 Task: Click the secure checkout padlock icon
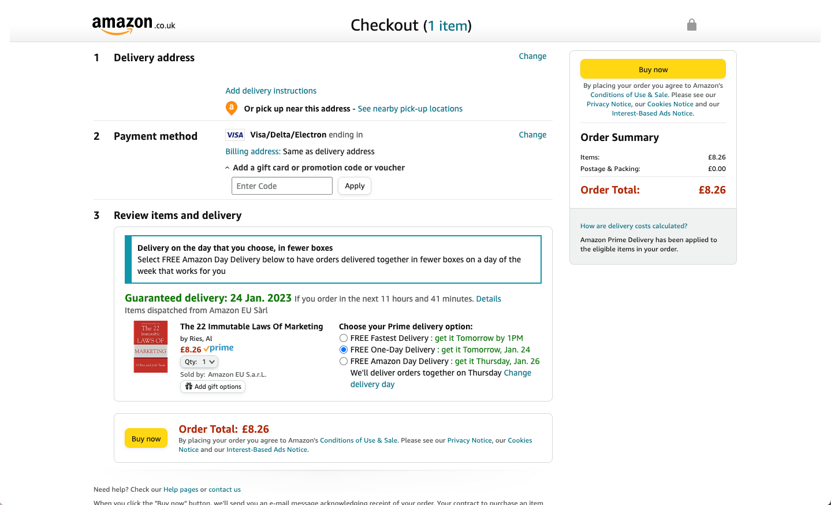692,25
